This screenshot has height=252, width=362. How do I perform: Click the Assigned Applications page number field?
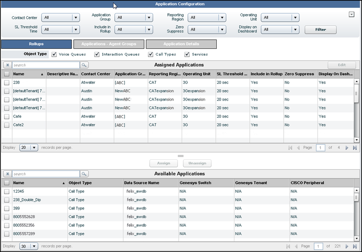pos(320,147)
